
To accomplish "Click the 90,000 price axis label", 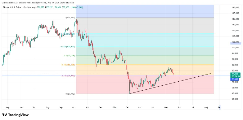I will 235,59.
